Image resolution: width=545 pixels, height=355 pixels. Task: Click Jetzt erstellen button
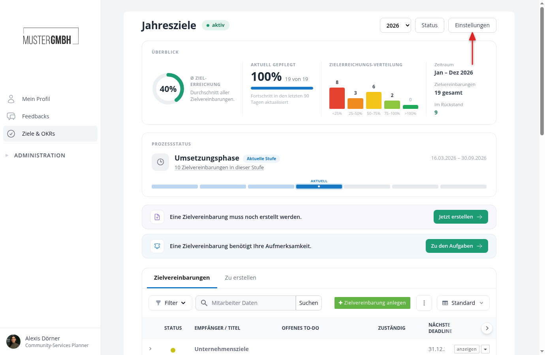461,217
